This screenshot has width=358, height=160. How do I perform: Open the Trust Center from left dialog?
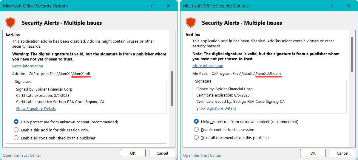22,155
